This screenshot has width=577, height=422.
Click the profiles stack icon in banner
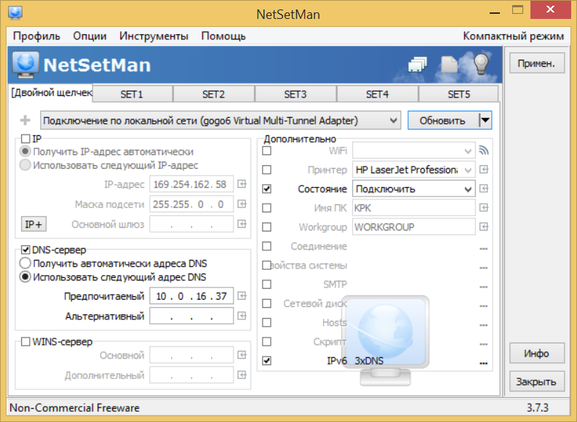coord(418,64)
